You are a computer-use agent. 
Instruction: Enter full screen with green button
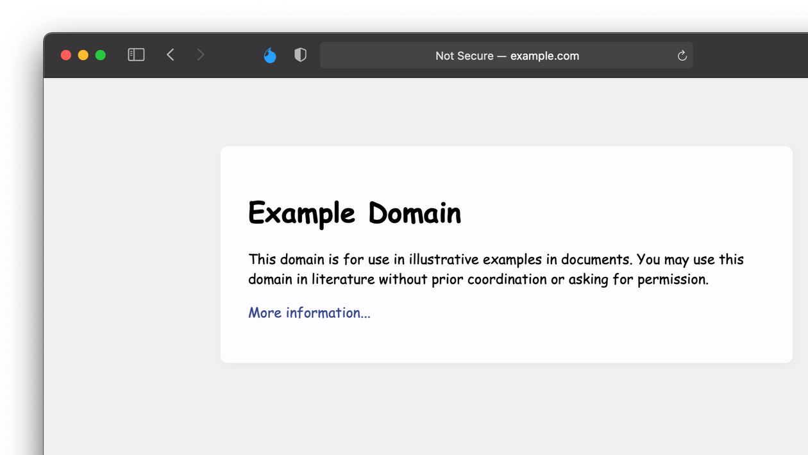tap(101, 55)
